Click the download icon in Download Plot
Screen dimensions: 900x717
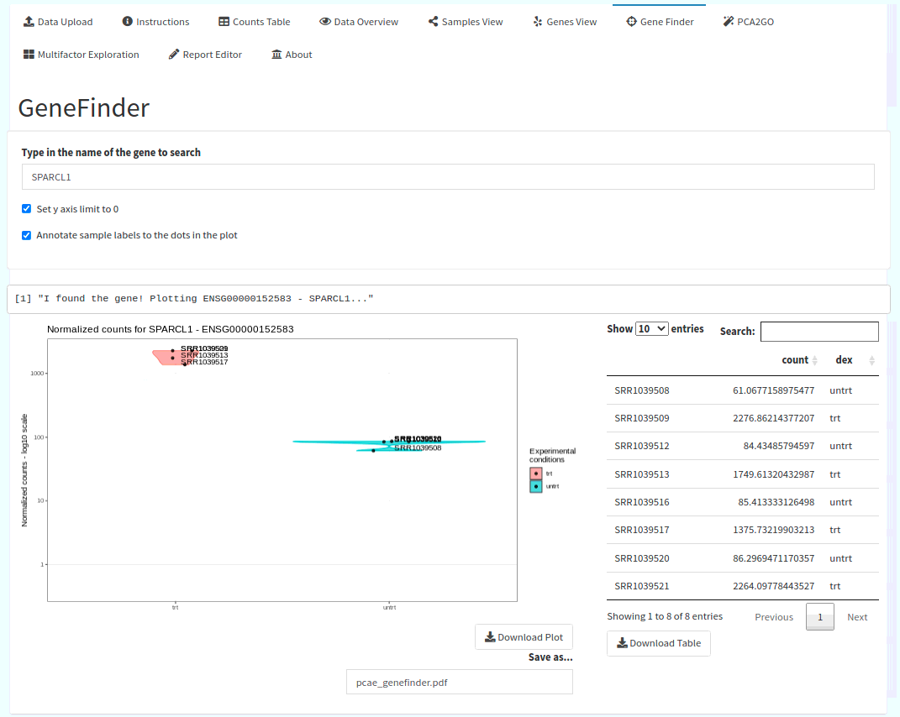click(x=490, y=637)
